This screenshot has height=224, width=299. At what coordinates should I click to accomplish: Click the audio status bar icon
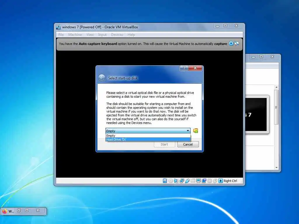click(176, 181)
